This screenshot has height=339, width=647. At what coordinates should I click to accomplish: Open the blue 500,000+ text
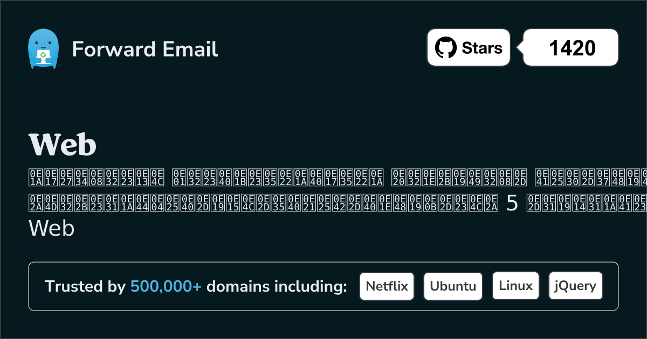(x=166, y=287)
